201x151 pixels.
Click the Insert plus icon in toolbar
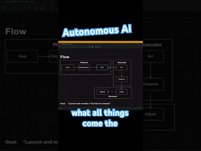pyautogui.click(x=87, y=47)
